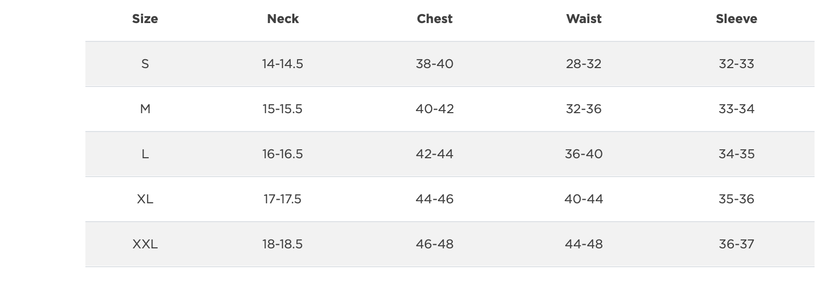Image resolution: width=835 pixels, height=284 pixels.
Task: Click neck measurement 14-14.5
Action: [x=283, y=64]
